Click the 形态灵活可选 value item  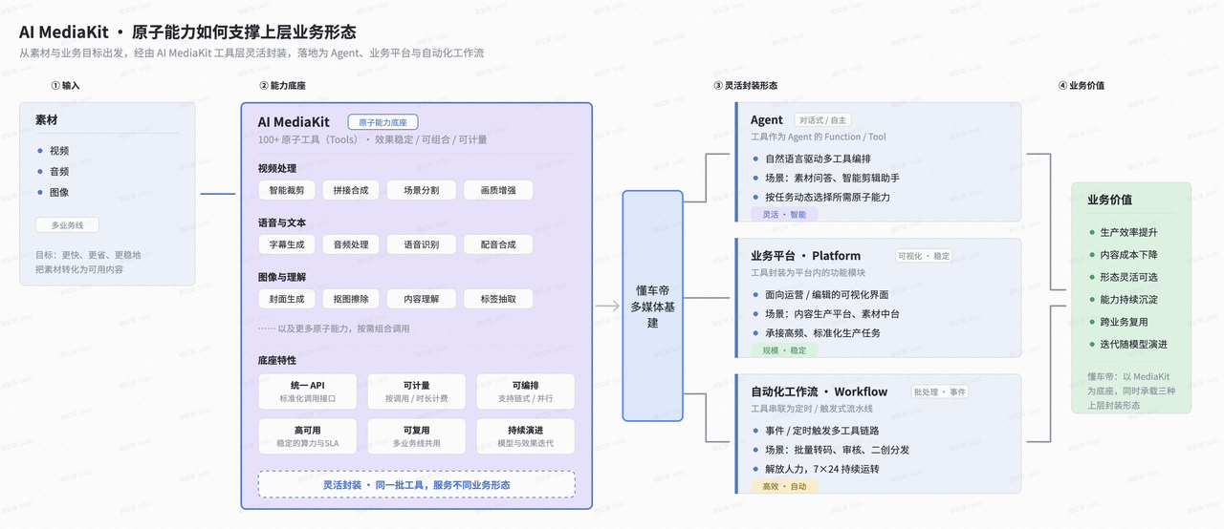(x=1128, y=277)
